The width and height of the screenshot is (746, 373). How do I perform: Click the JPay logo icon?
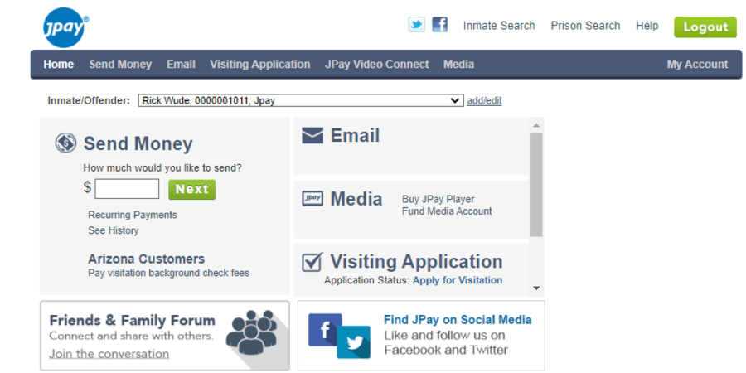click(66, 30)
